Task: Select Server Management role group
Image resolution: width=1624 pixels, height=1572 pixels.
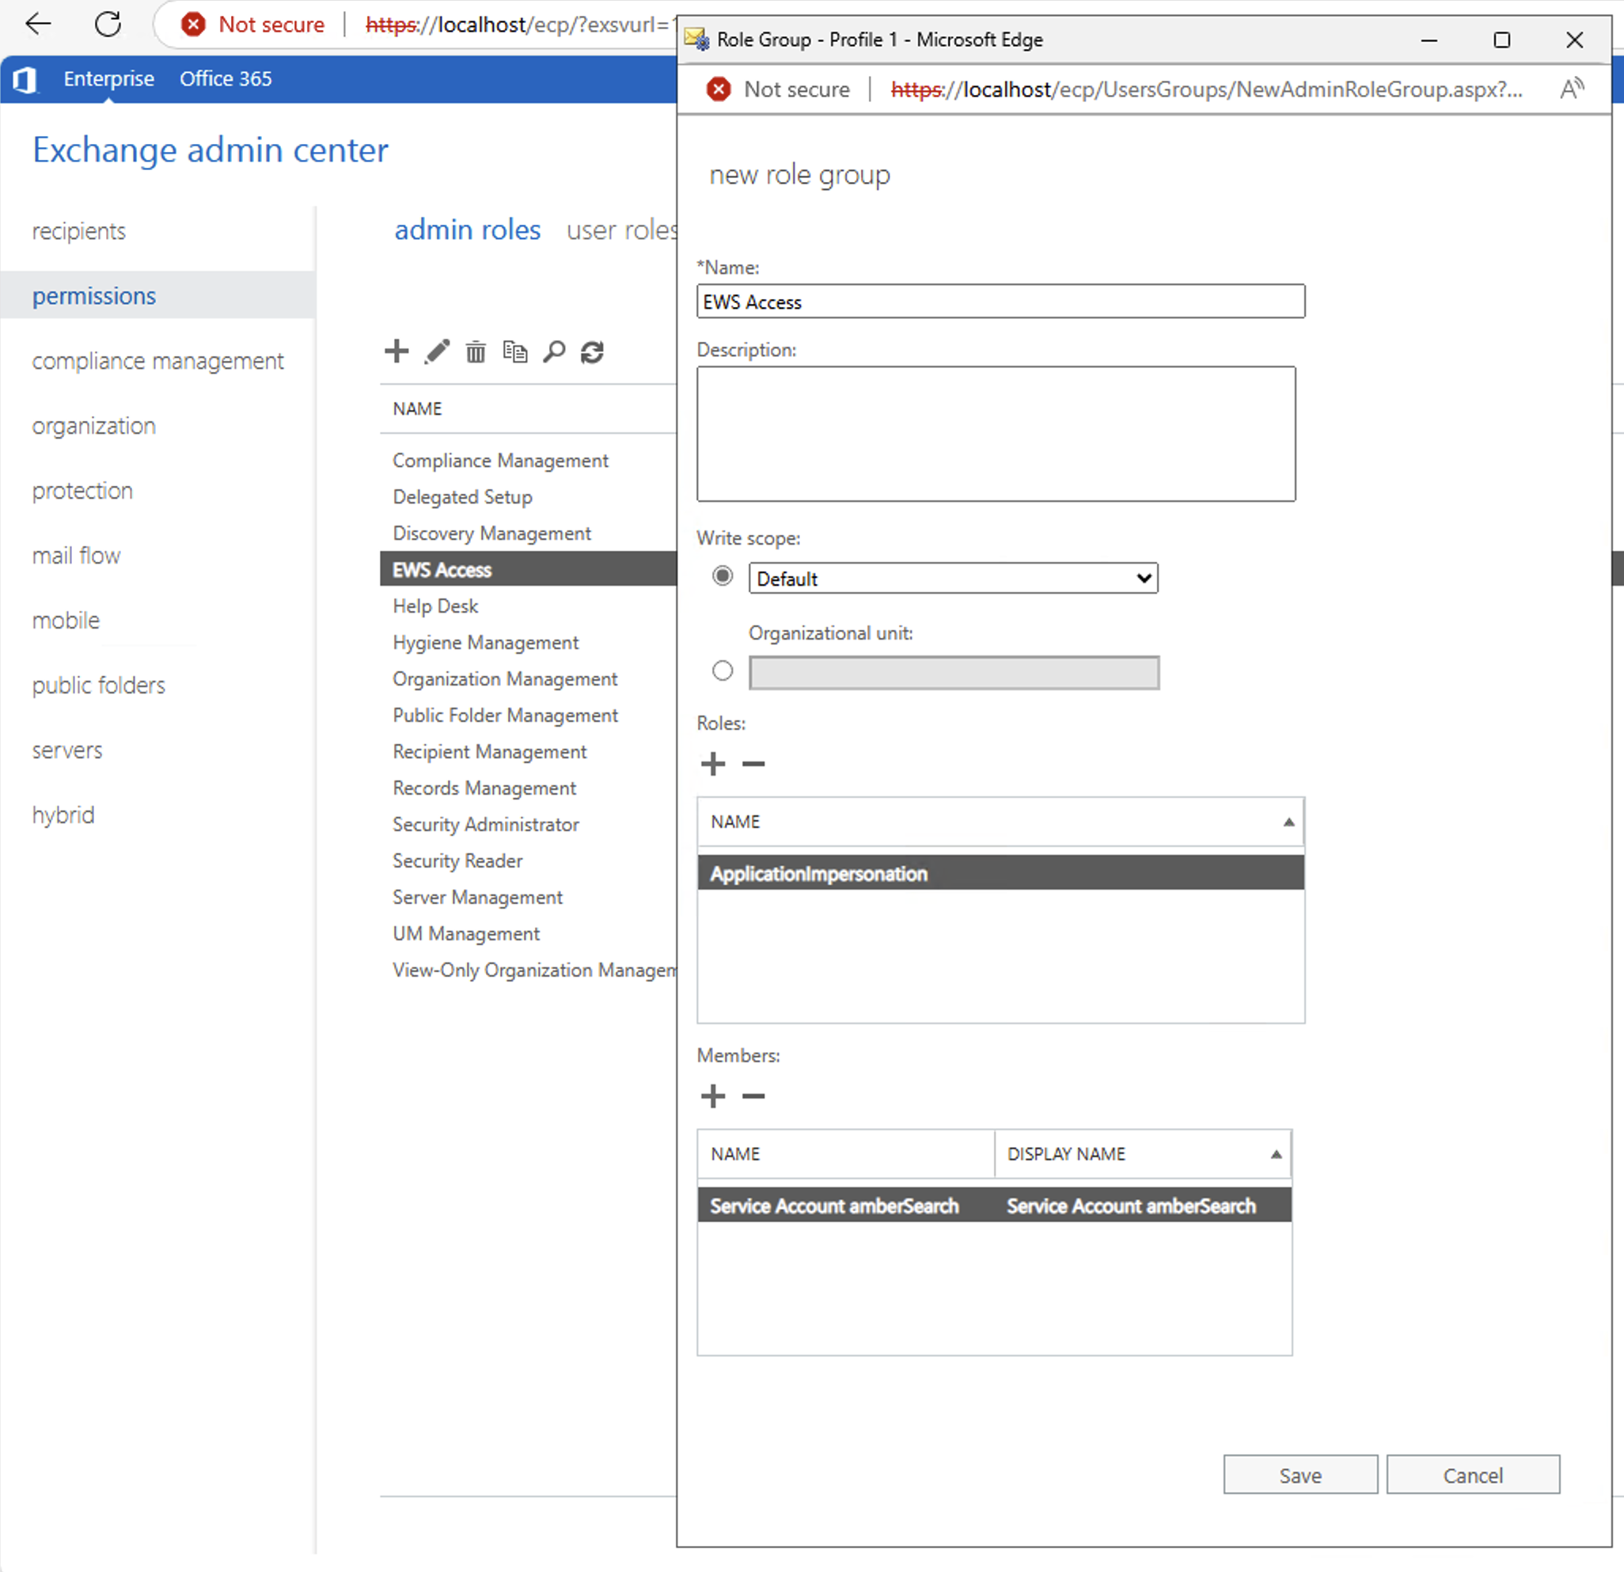Action: tap(477, 898)
